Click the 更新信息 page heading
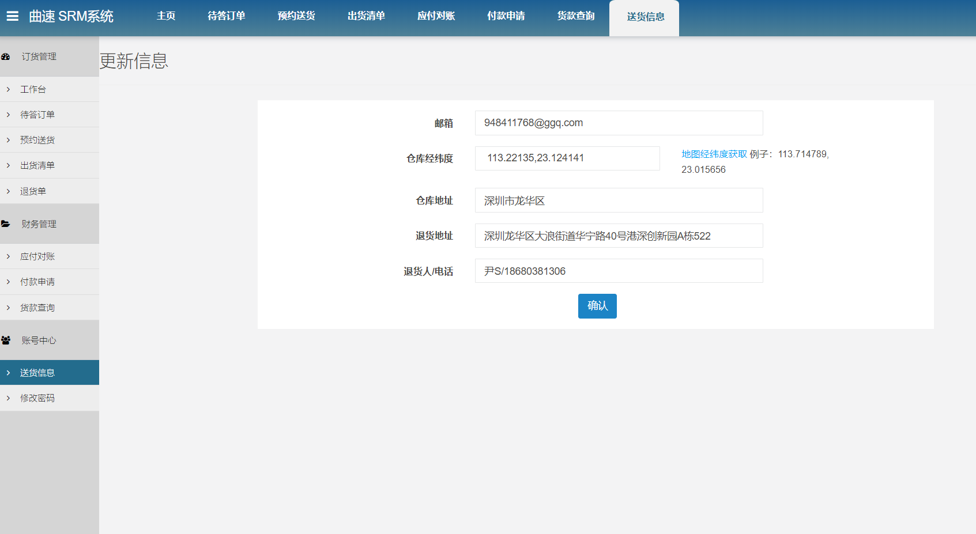 coord(134,60)
